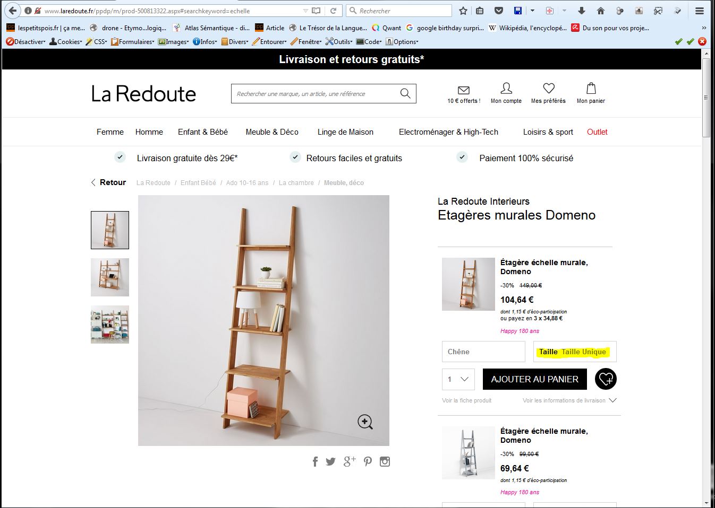Zoom the product photo with the magnifier icon

365,422
